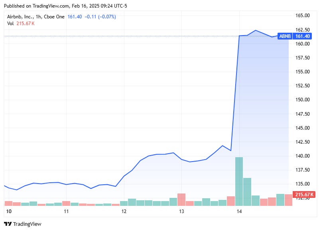Image resolution: width=321 pixels, height=231 pixels.
Task: Click date label 11 on time axis
Action: coord(66,211)
